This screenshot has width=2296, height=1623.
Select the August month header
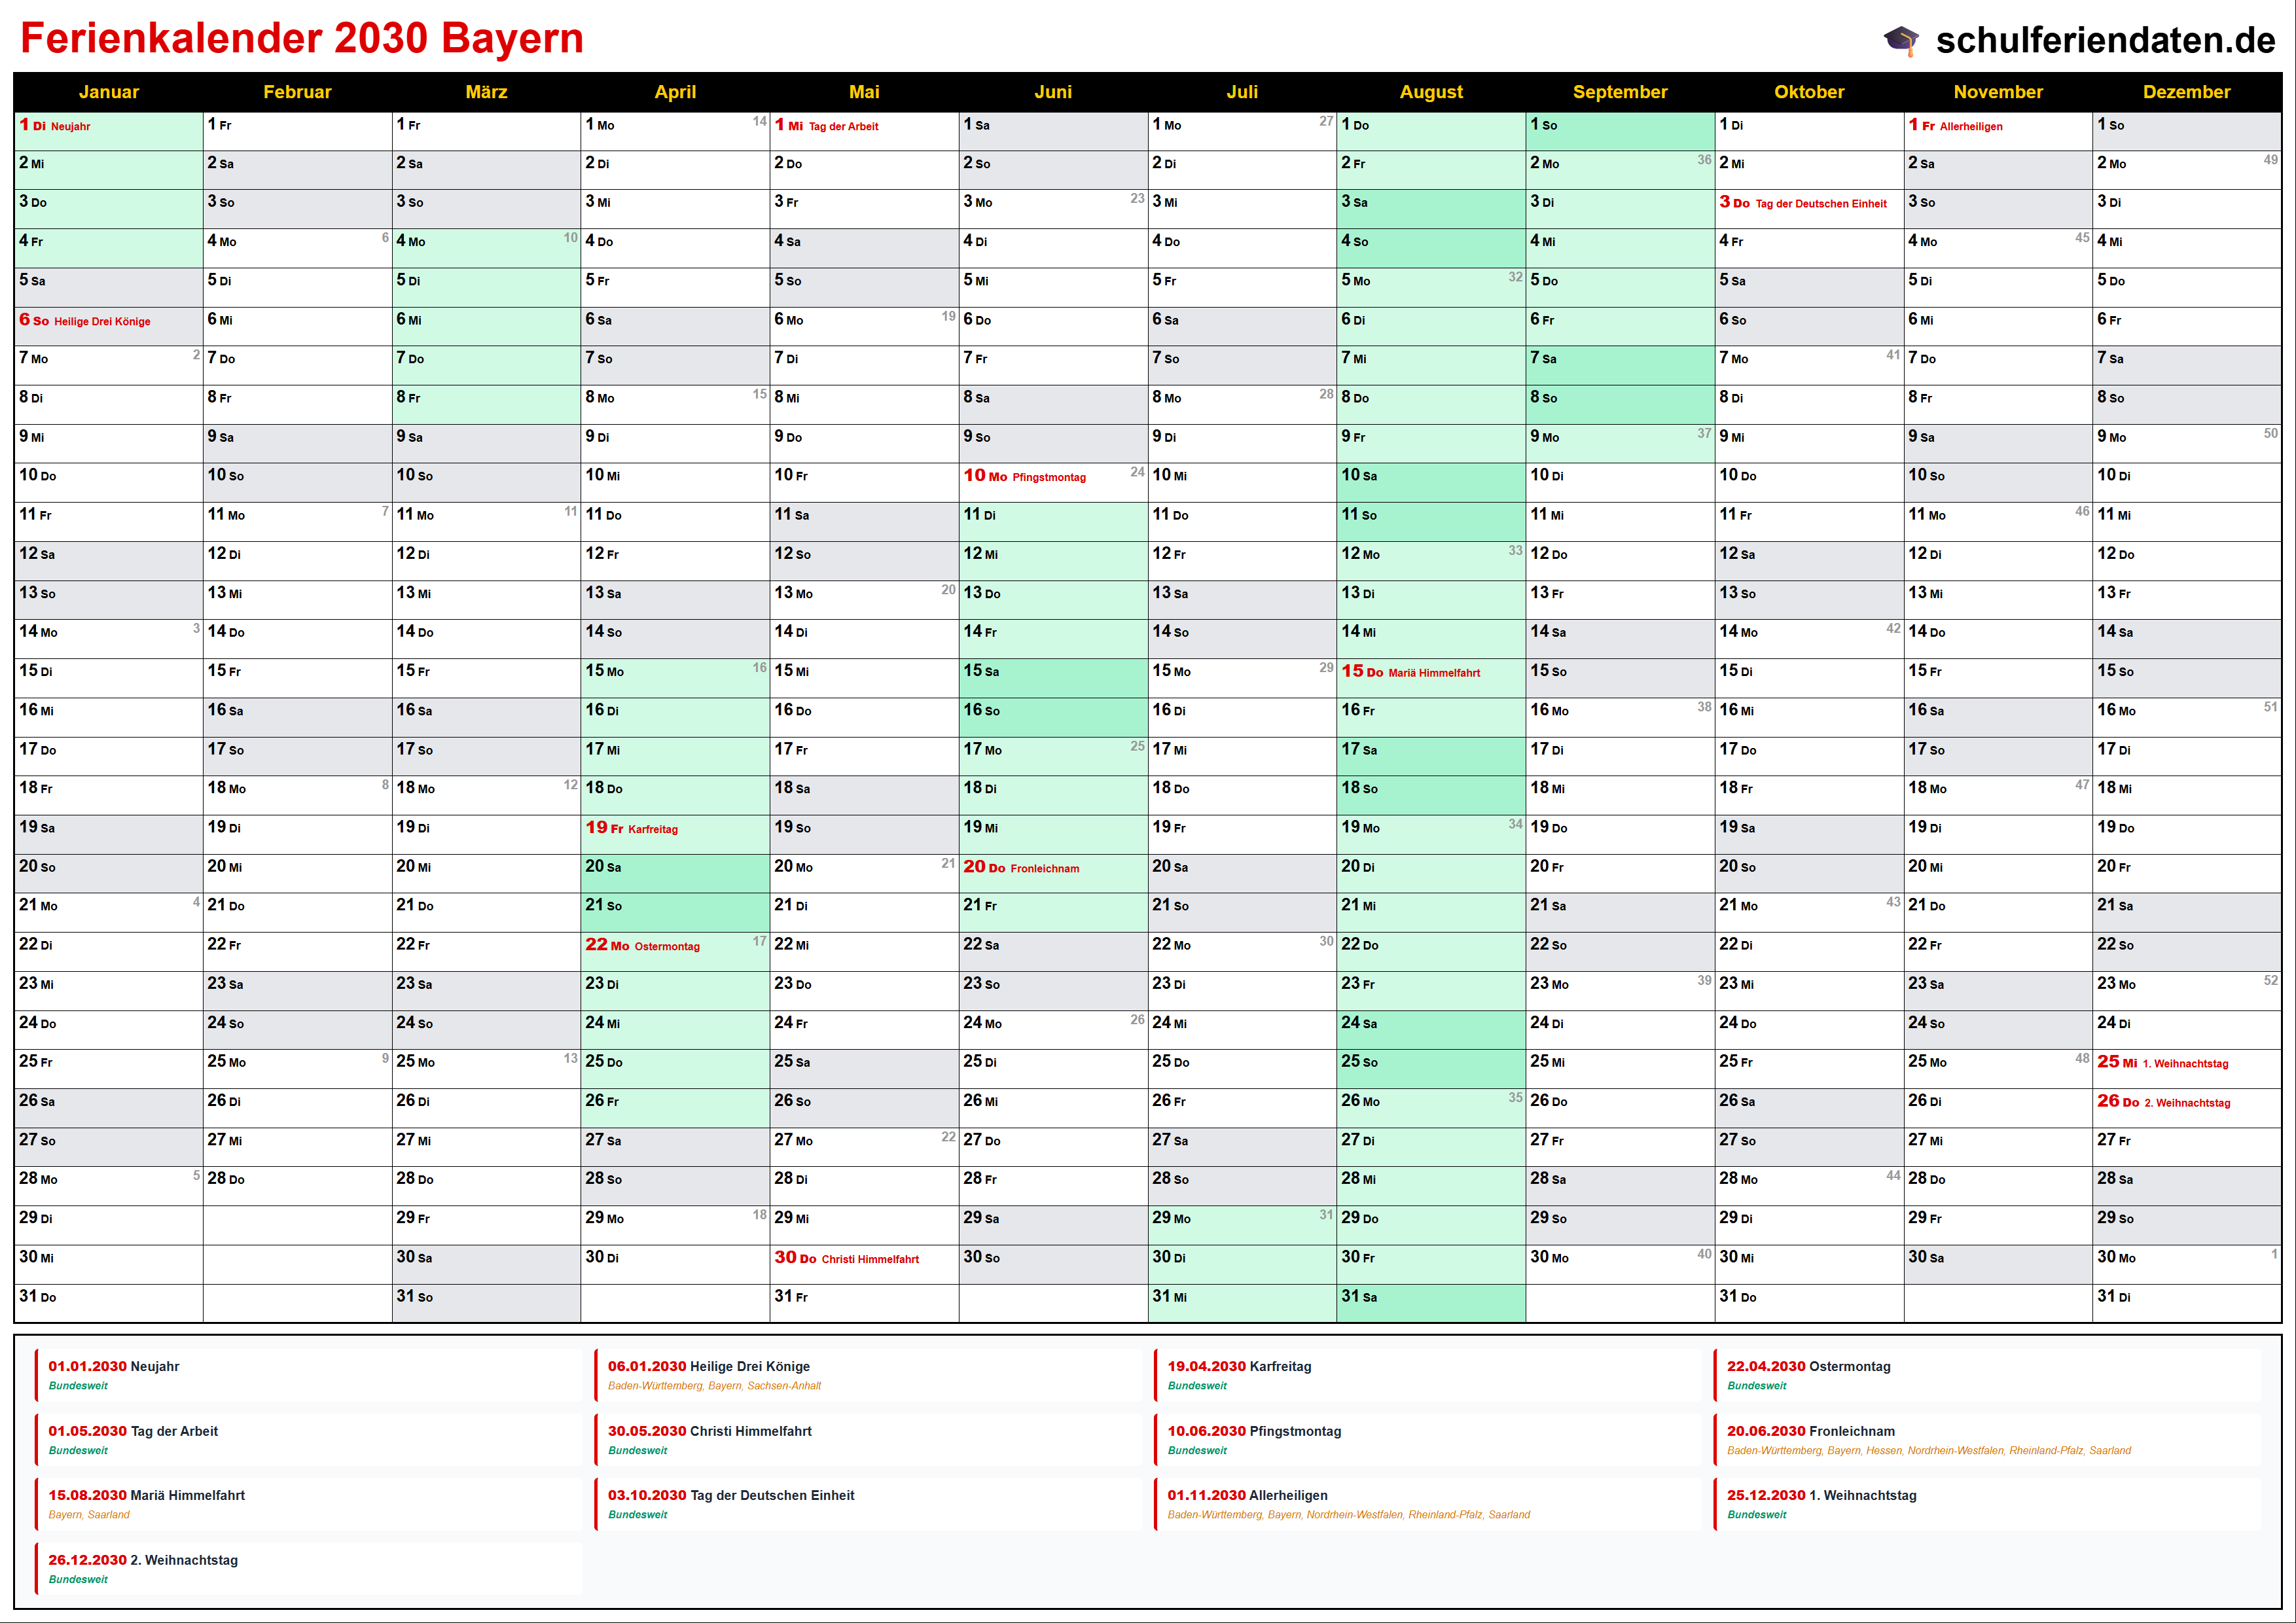1430,92
